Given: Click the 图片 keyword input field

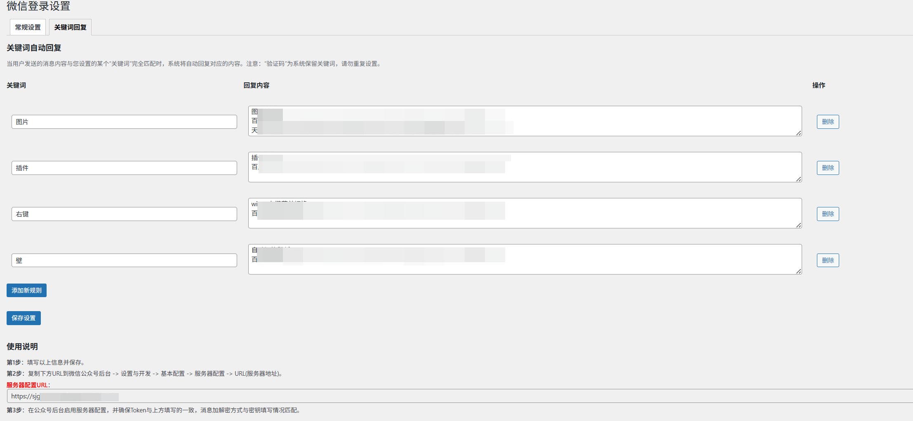Looking at the screenshot, I should 124,122.
